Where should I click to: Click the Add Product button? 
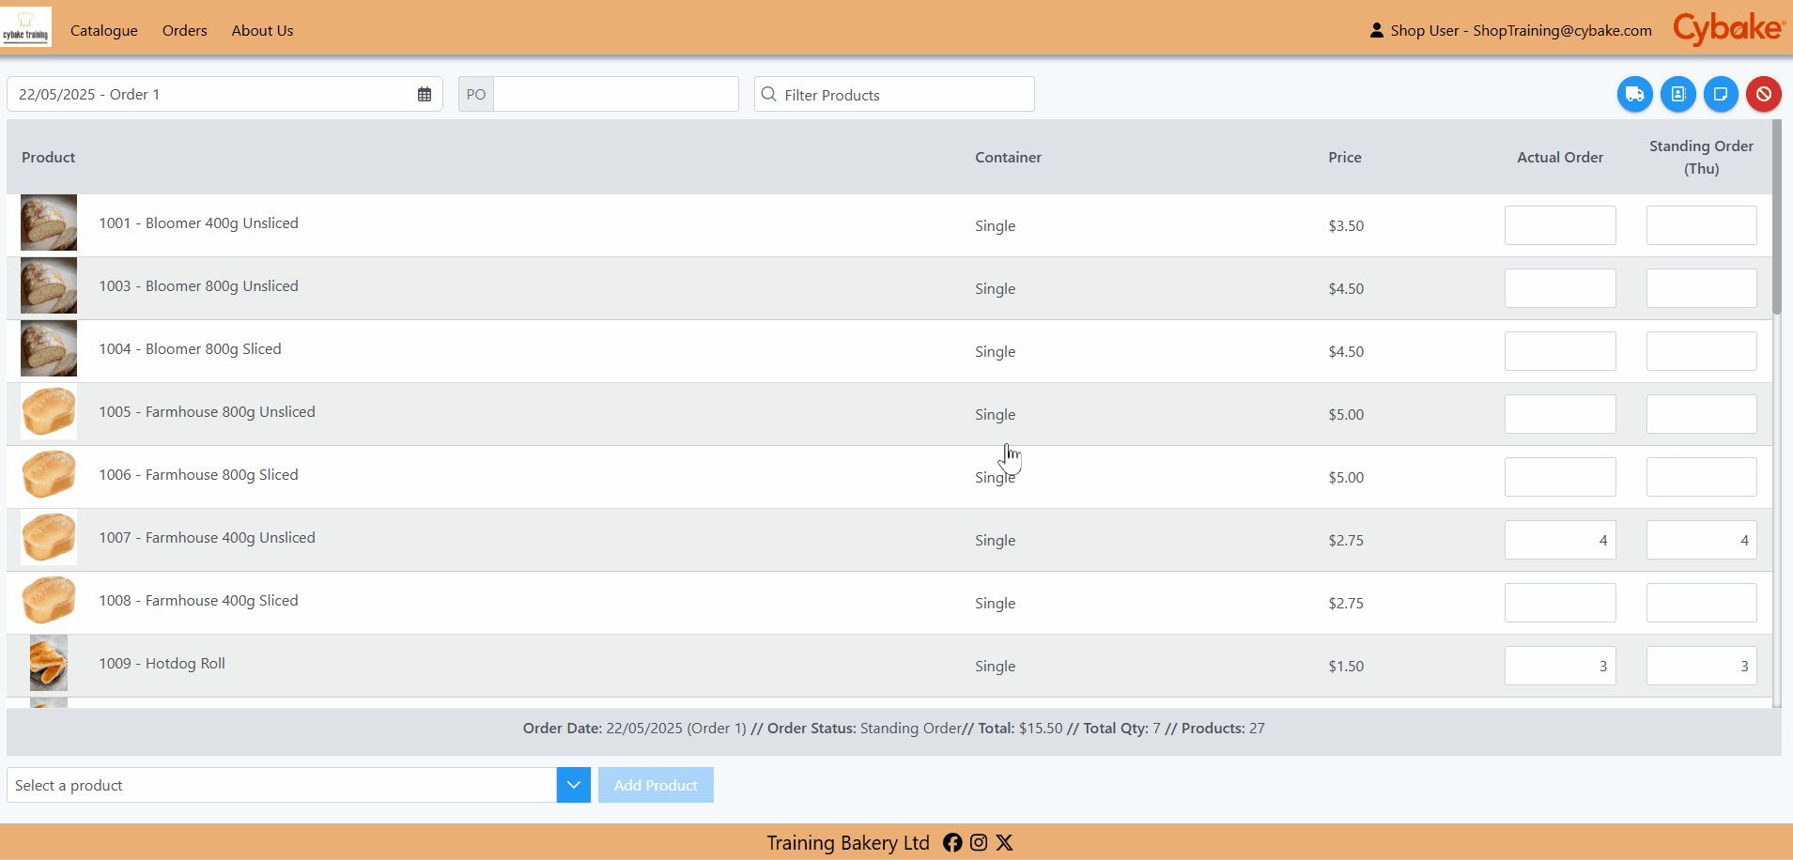coord(656,785)
